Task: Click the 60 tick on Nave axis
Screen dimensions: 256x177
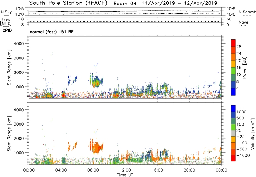Action: point(229,19)
